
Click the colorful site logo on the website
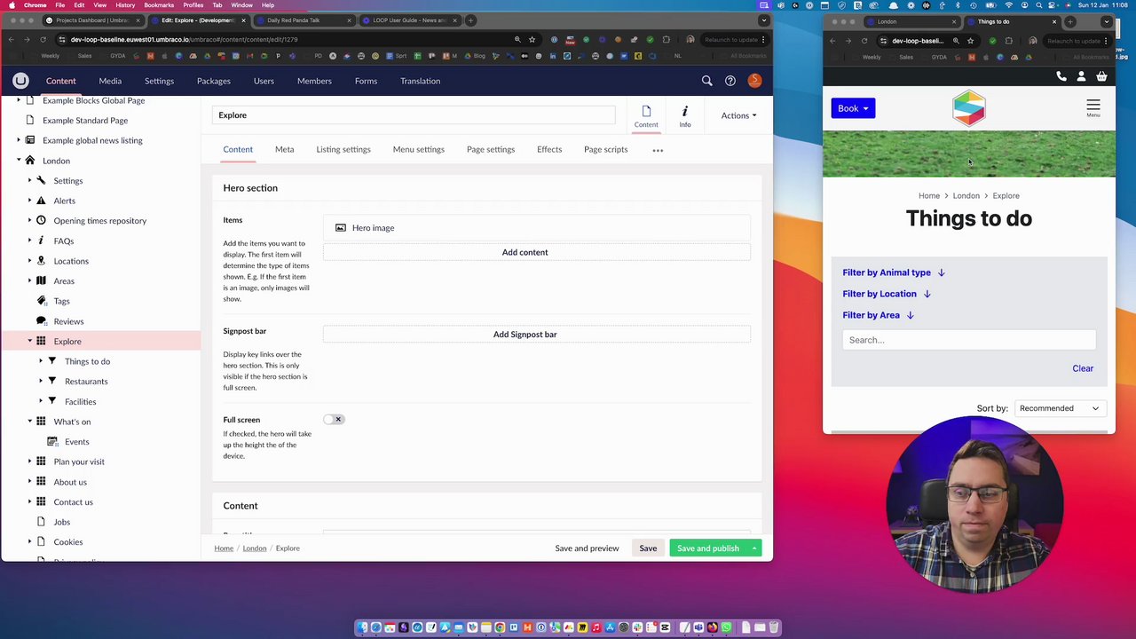point(969,108)
